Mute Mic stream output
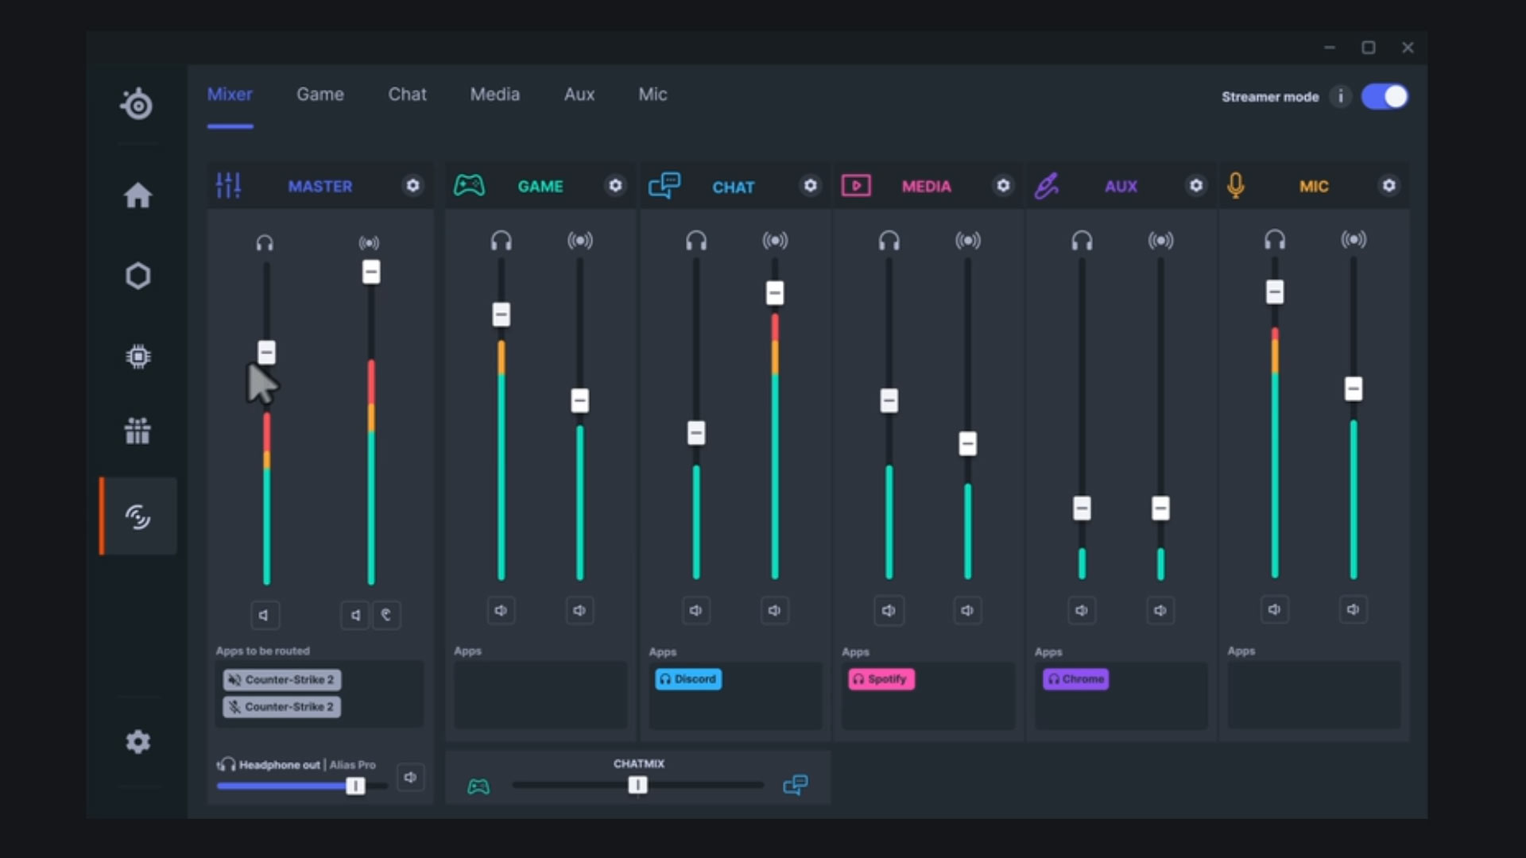1526x858 pixels. click(x=1353, y=609)
